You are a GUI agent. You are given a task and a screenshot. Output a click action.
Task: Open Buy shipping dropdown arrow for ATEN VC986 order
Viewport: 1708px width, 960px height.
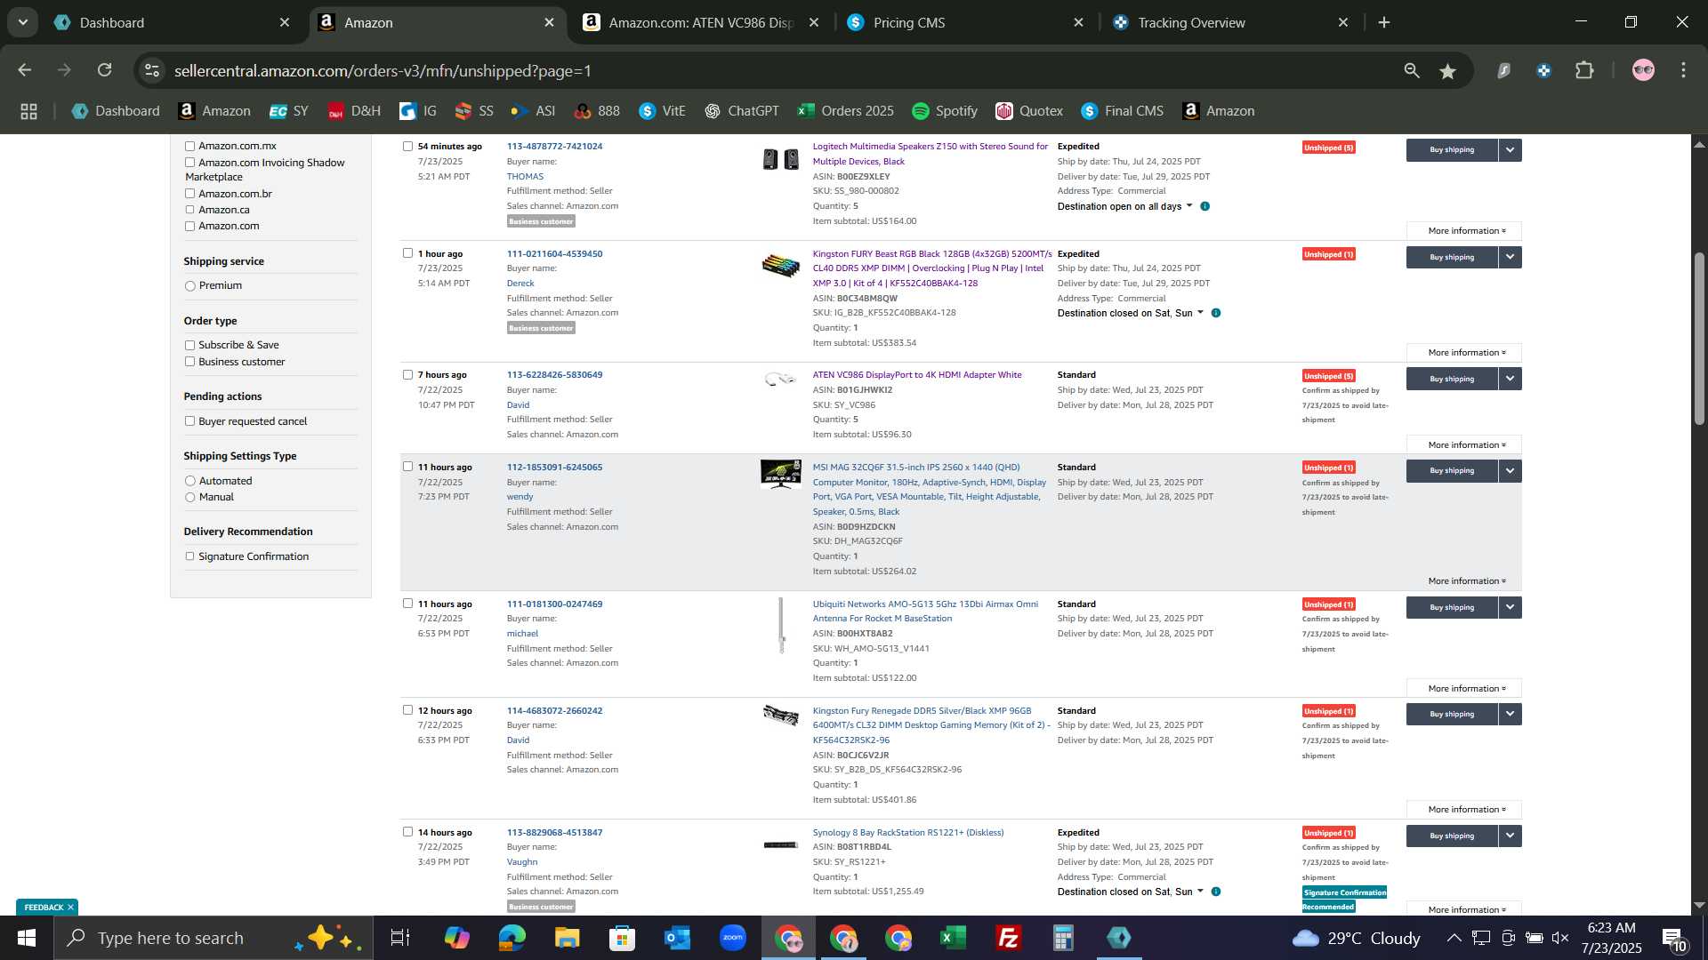[1510, 379]
